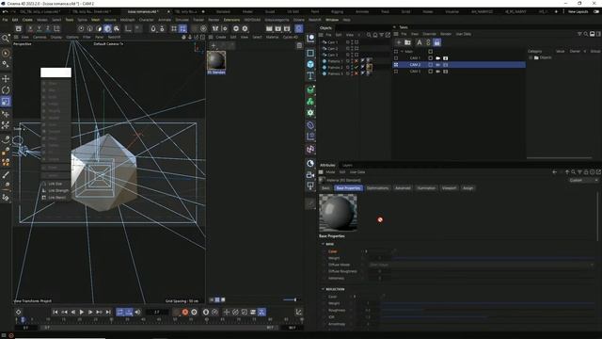
Task: Add a new material with plus icon
Action: tap(214, 46)
